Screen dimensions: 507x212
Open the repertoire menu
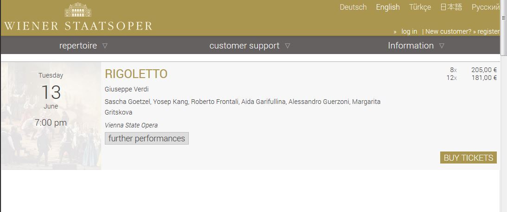coord(78,45)
